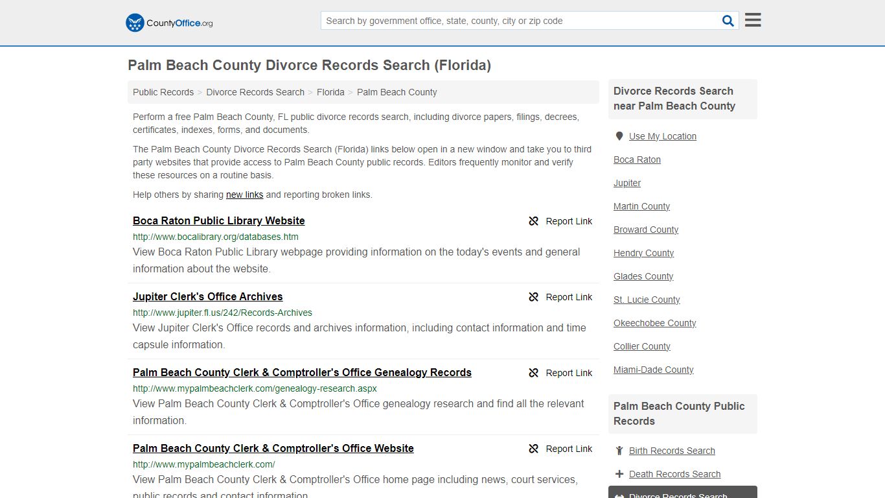Screen dimensions: 885x498
Task: Select Boca Raton in sidebar
Action: coord(637,160)
